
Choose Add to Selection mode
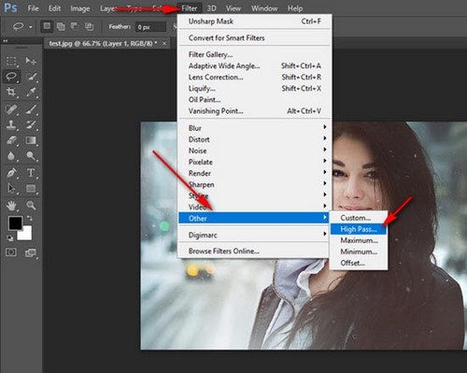(x=61, y=26)
